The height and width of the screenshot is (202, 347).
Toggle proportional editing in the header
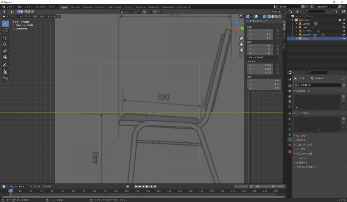pos(155,12)
